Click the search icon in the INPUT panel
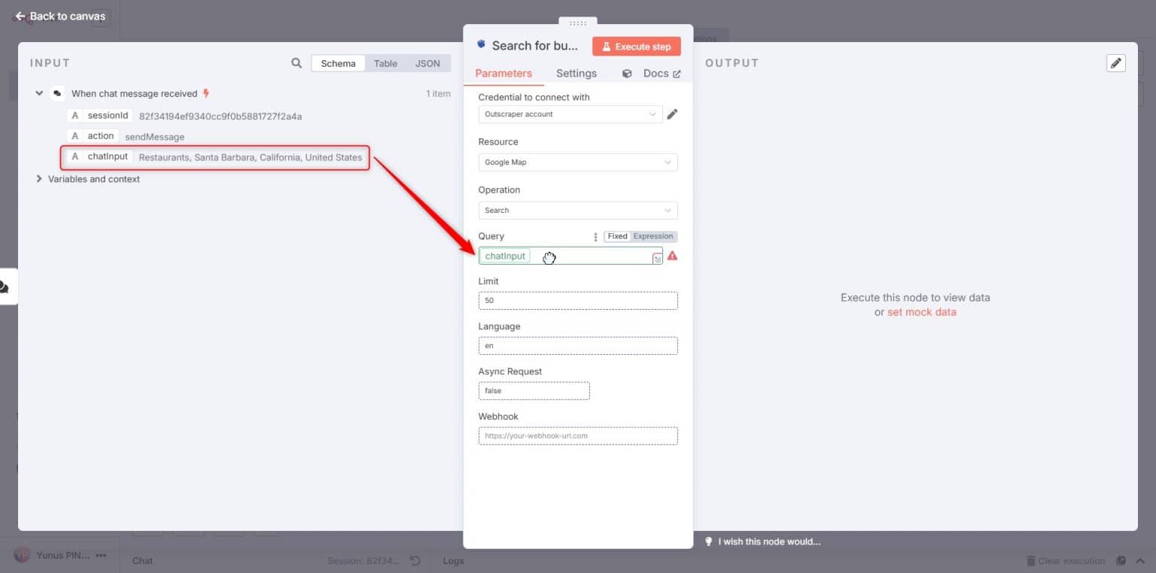The image size is (1156, 573). 297,62
